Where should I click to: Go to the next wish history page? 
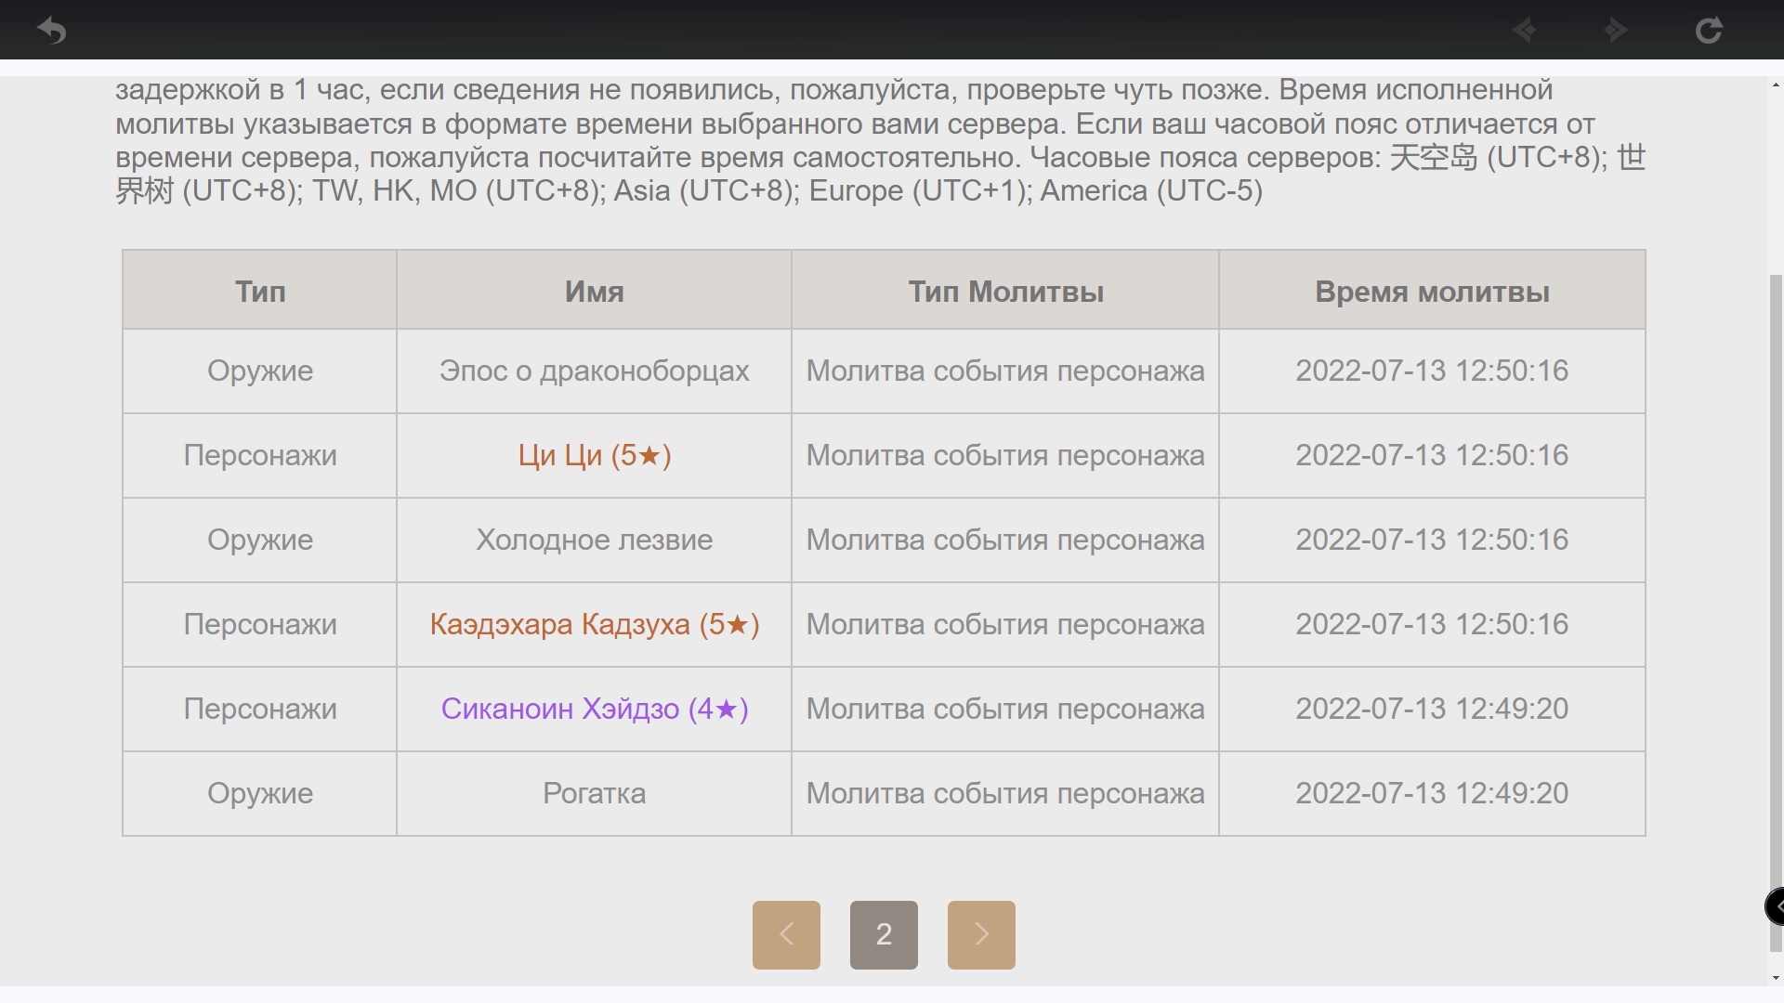[x=981, y=934]
